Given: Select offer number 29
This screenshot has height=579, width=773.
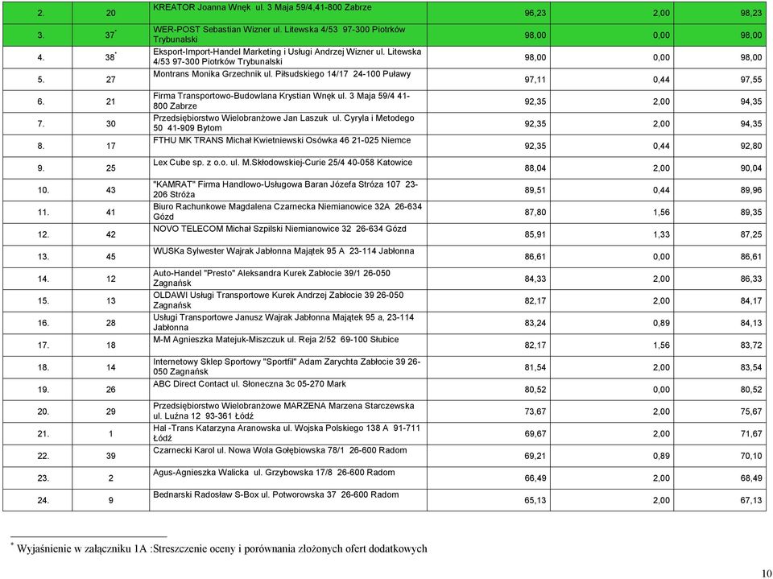Looking at the screenshot, I should point(110,412).
